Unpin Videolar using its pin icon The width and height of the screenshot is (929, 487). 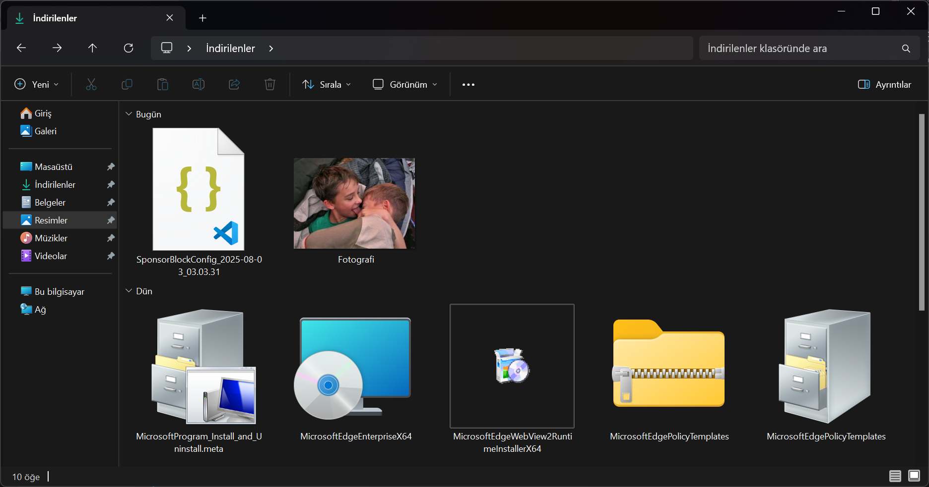coord(111,256)
